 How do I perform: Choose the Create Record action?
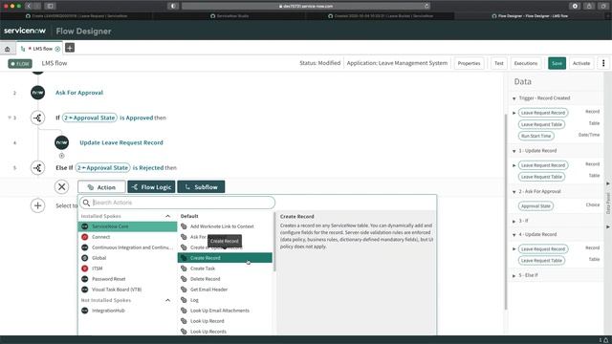coord(225,258)
